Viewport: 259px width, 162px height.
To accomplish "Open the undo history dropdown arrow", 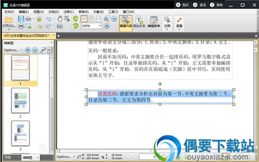I will coord(54,19).
